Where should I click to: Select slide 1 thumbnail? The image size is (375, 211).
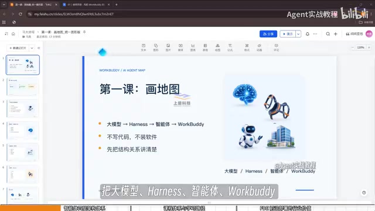[x=22, y=65]
